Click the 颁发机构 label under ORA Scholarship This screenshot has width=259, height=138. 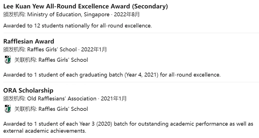tap(14, 98)
